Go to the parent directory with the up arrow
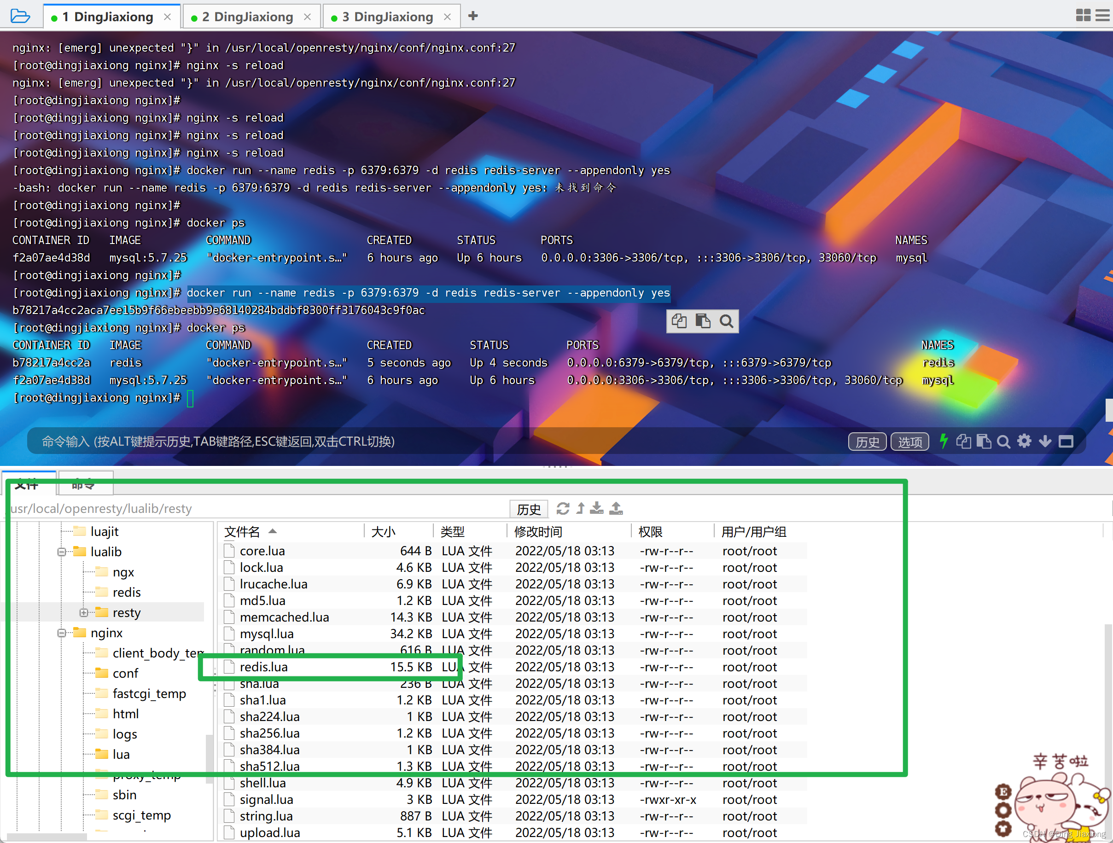 click(580, 508)
